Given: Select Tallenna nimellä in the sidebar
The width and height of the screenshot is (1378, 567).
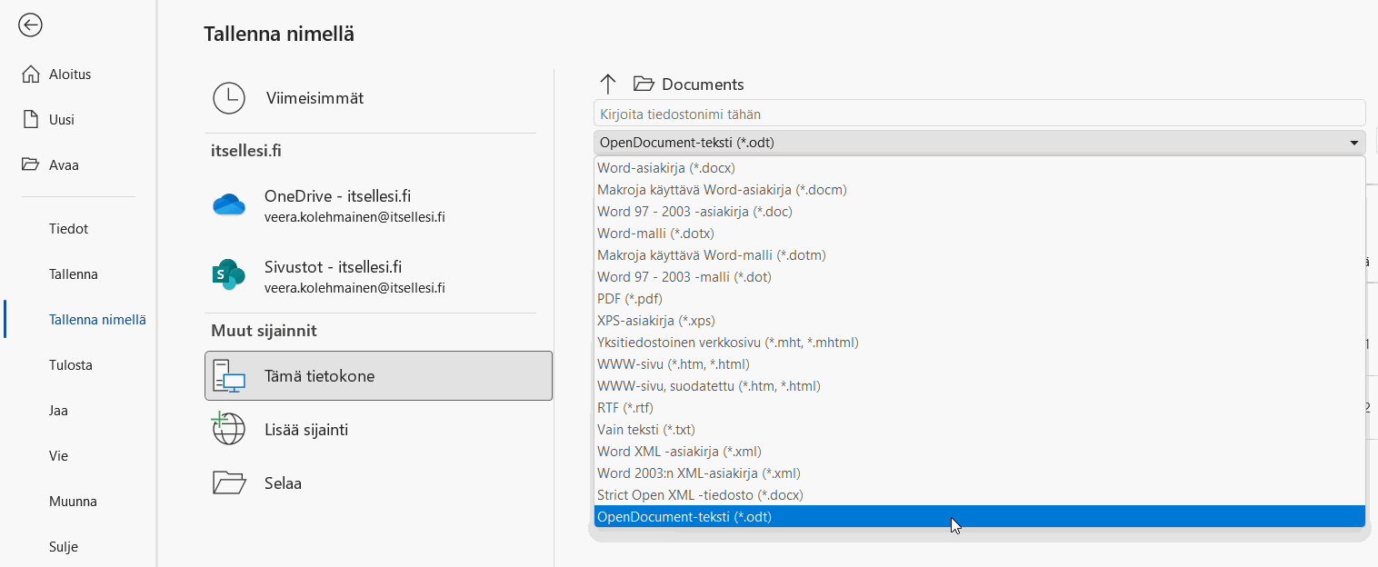Looking at the screenshot, I should [97, 320].
